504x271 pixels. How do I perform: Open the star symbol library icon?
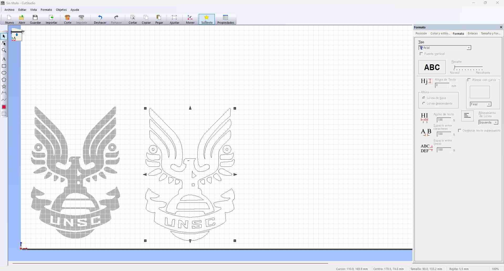point(207,19)
